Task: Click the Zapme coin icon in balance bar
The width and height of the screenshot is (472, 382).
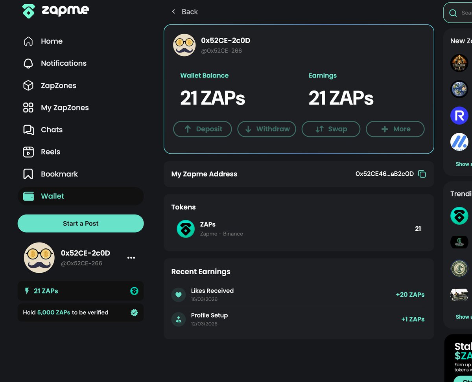Action: [x=134, y=291]
